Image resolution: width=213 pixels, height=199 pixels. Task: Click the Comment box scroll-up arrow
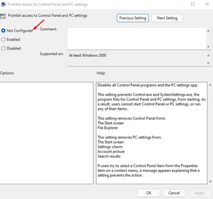(208, 31)
